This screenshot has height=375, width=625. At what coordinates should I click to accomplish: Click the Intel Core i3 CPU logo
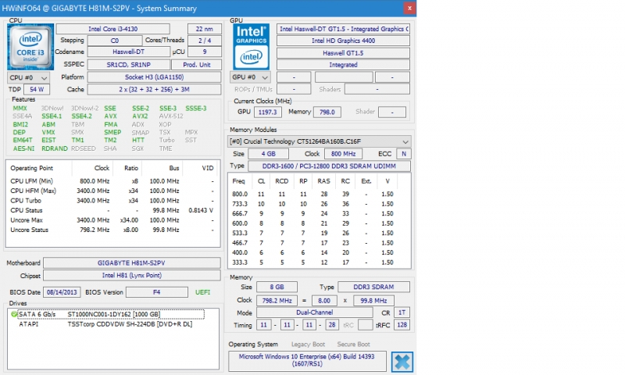[x=30, y=47]
